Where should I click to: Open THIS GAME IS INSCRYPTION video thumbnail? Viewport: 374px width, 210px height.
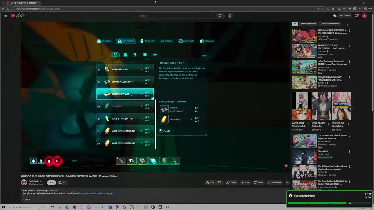point(304,36)
